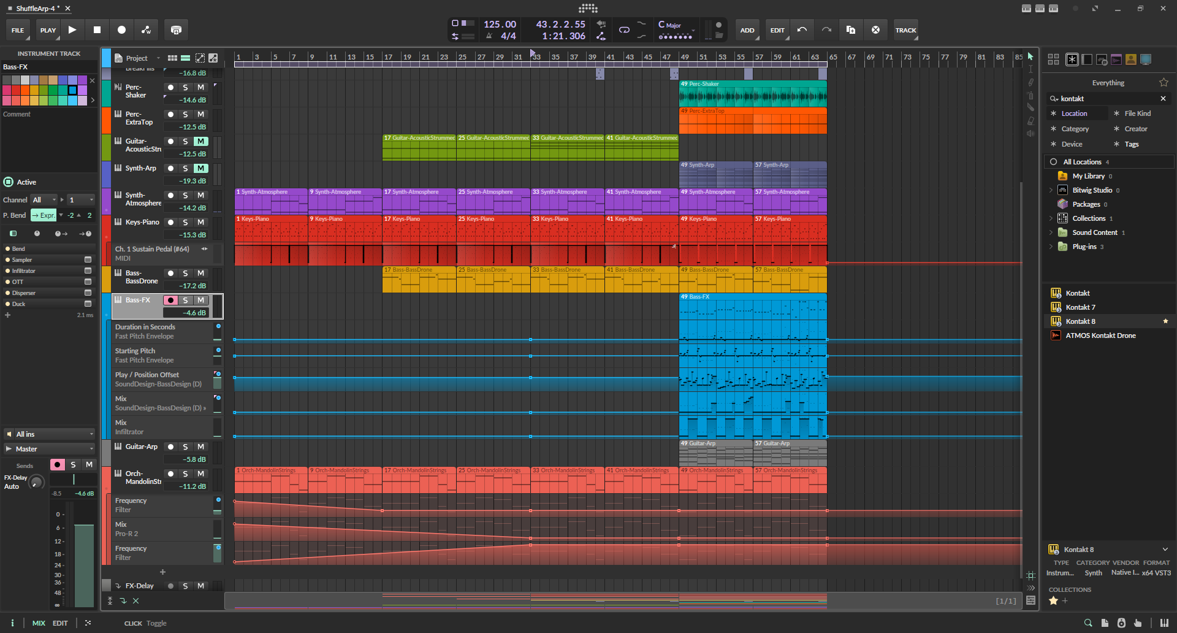Unmute the Guitar-AcousticStrummed track

point(200,141)
